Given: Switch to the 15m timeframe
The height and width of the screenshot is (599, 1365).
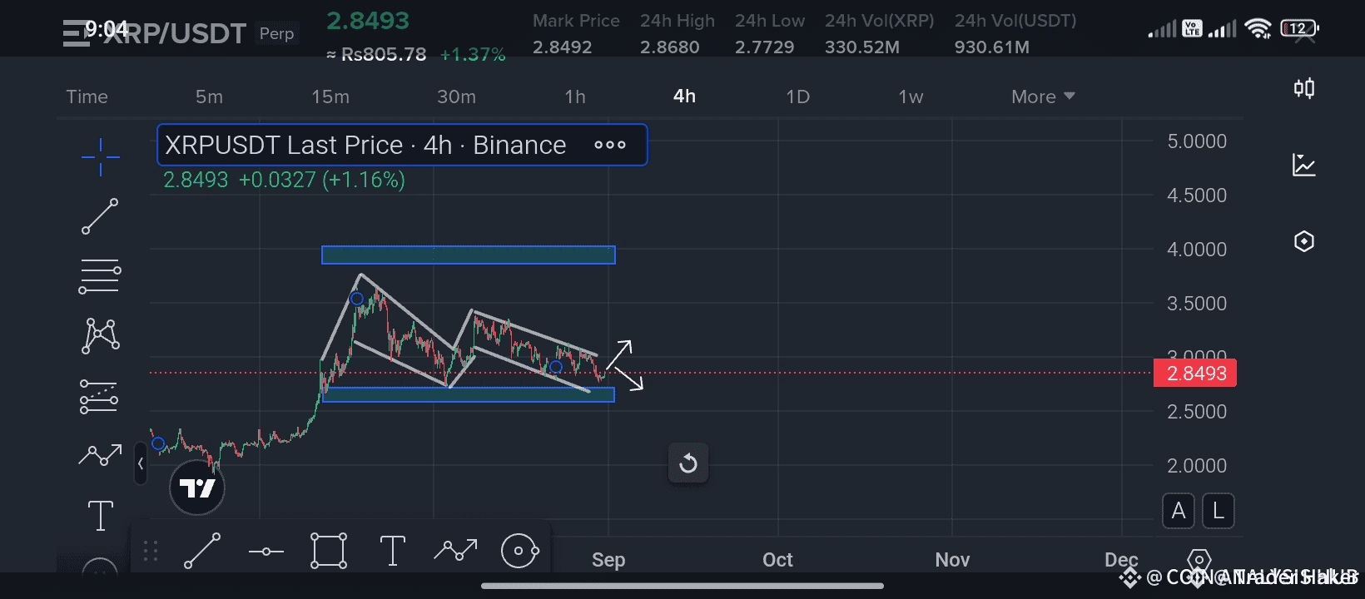Looking at the screenshot, I should click(x=330, y=97).
